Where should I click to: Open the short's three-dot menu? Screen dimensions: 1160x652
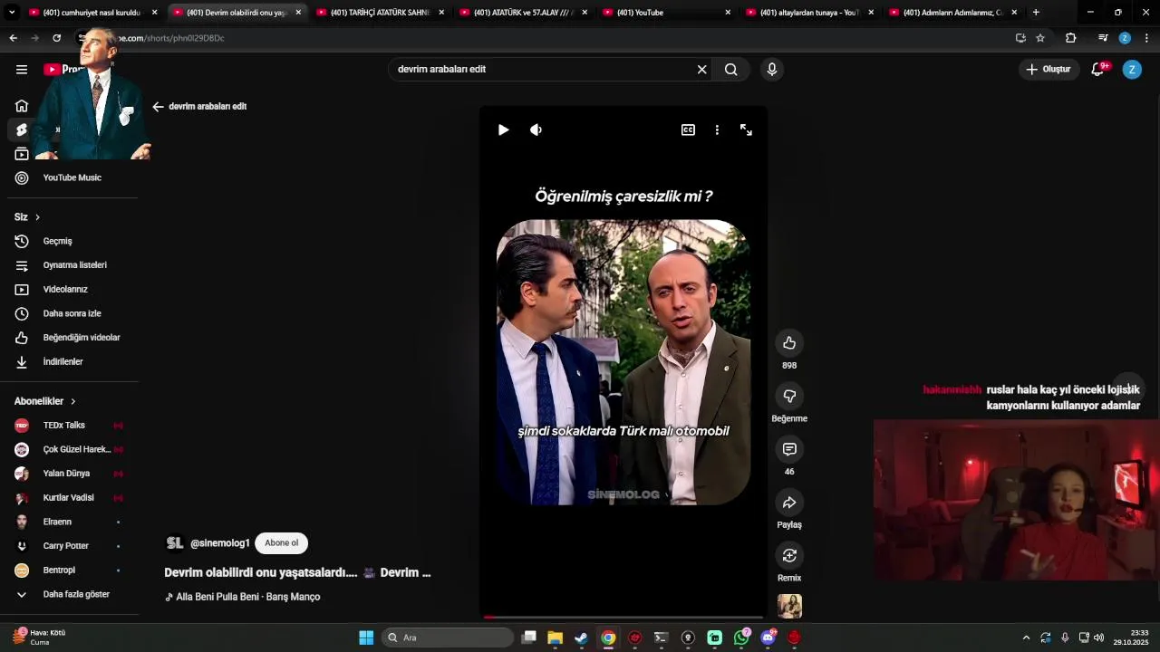(717, 129)
